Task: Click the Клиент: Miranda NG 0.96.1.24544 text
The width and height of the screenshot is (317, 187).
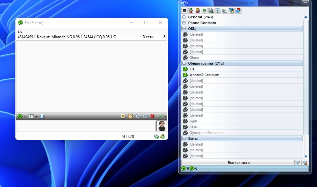Action: point(77,37)
